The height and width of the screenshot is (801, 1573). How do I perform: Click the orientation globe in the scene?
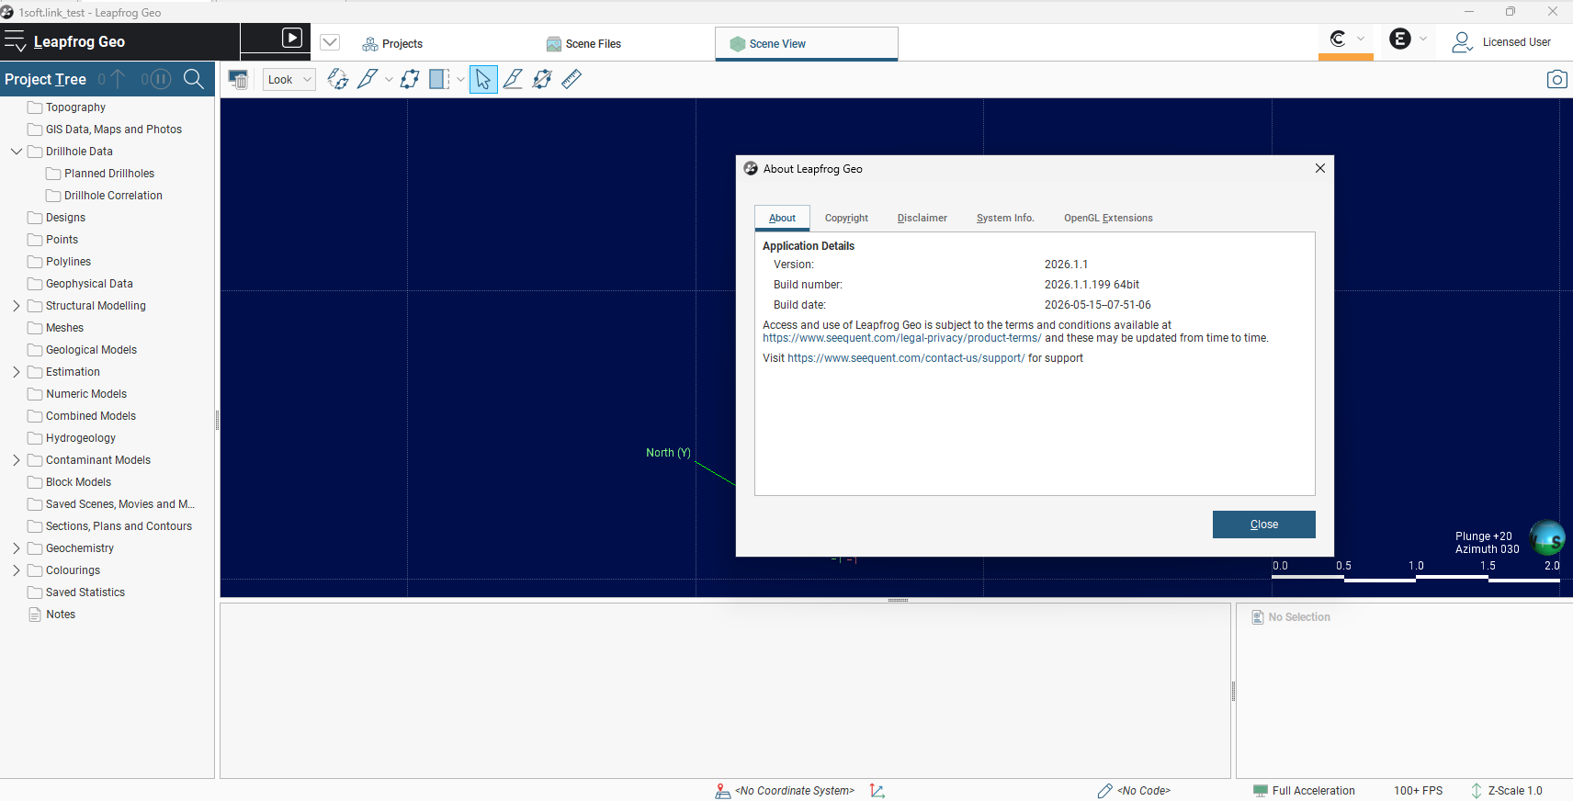pos(1546,538)
